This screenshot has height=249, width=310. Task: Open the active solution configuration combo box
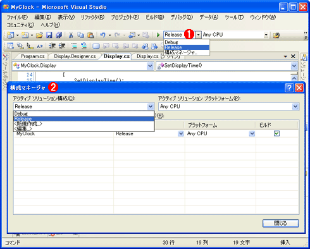(x=84, y=107)
